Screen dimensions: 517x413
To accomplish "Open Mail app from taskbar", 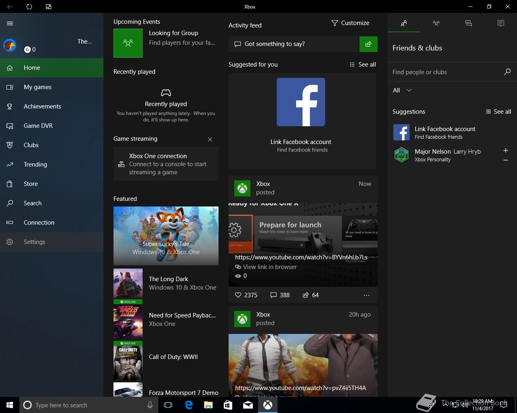I will 248,405.
